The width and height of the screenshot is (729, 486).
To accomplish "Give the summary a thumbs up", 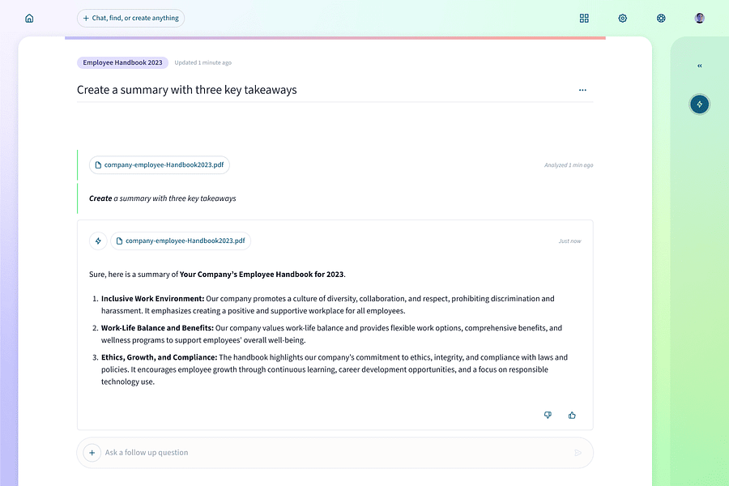I will click(572, 415).
